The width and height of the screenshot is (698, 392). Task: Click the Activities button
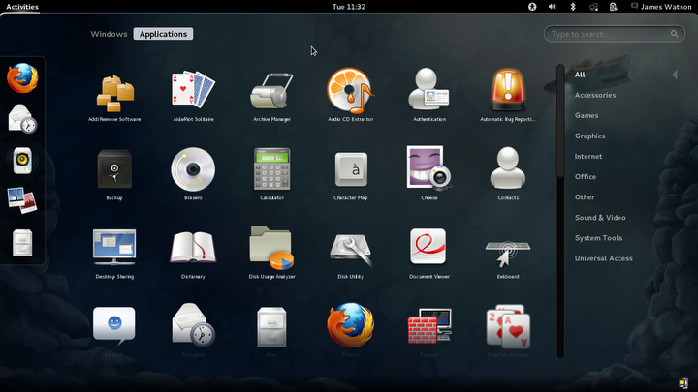click(22, 7)
